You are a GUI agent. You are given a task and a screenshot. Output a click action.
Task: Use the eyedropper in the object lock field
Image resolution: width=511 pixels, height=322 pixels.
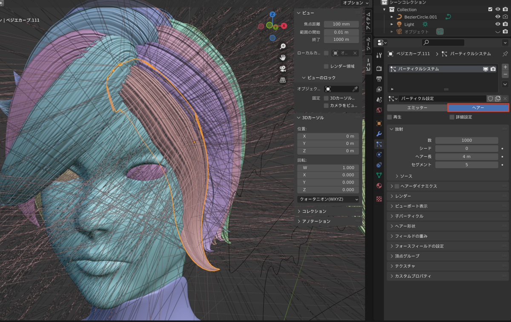(355, 89)
